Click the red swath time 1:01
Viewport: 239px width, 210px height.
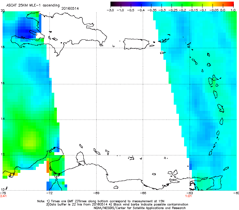[x=188, y=196]
